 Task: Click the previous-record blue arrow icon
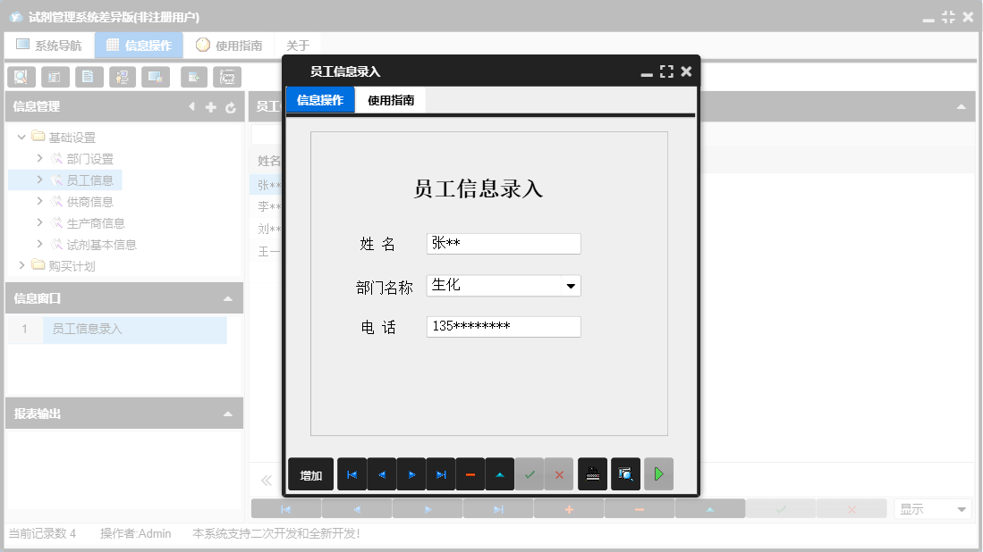pos(381,474)
